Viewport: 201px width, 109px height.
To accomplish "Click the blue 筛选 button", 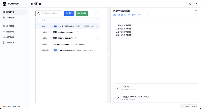I will (69, 13).
